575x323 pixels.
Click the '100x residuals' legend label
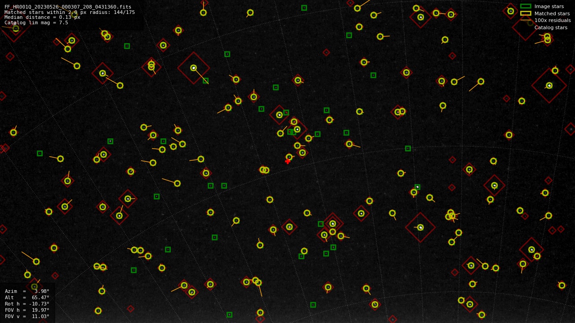(553, 20)
